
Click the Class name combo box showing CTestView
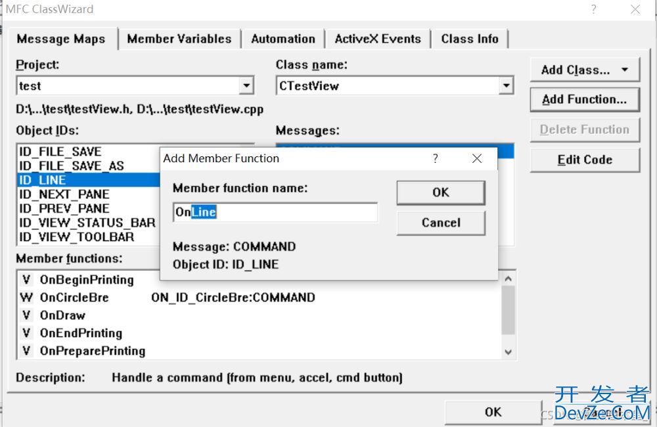click(x=395, y=86)
